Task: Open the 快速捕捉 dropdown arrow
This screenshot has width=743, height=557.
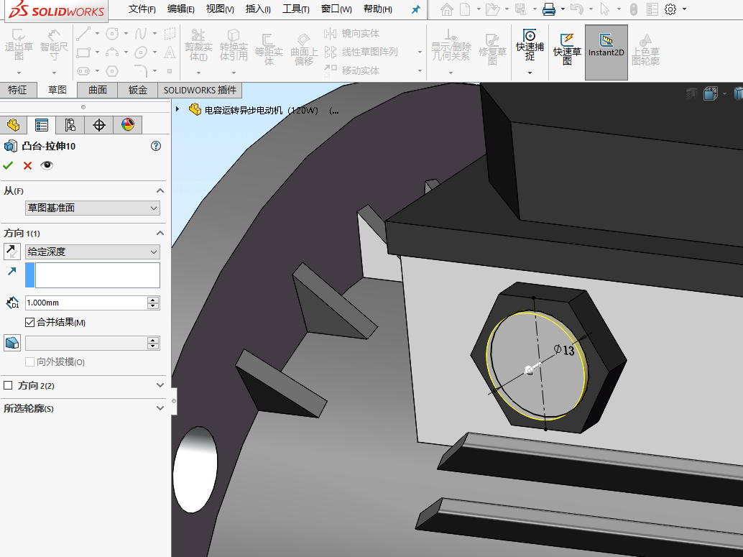Action: point(530,73)
